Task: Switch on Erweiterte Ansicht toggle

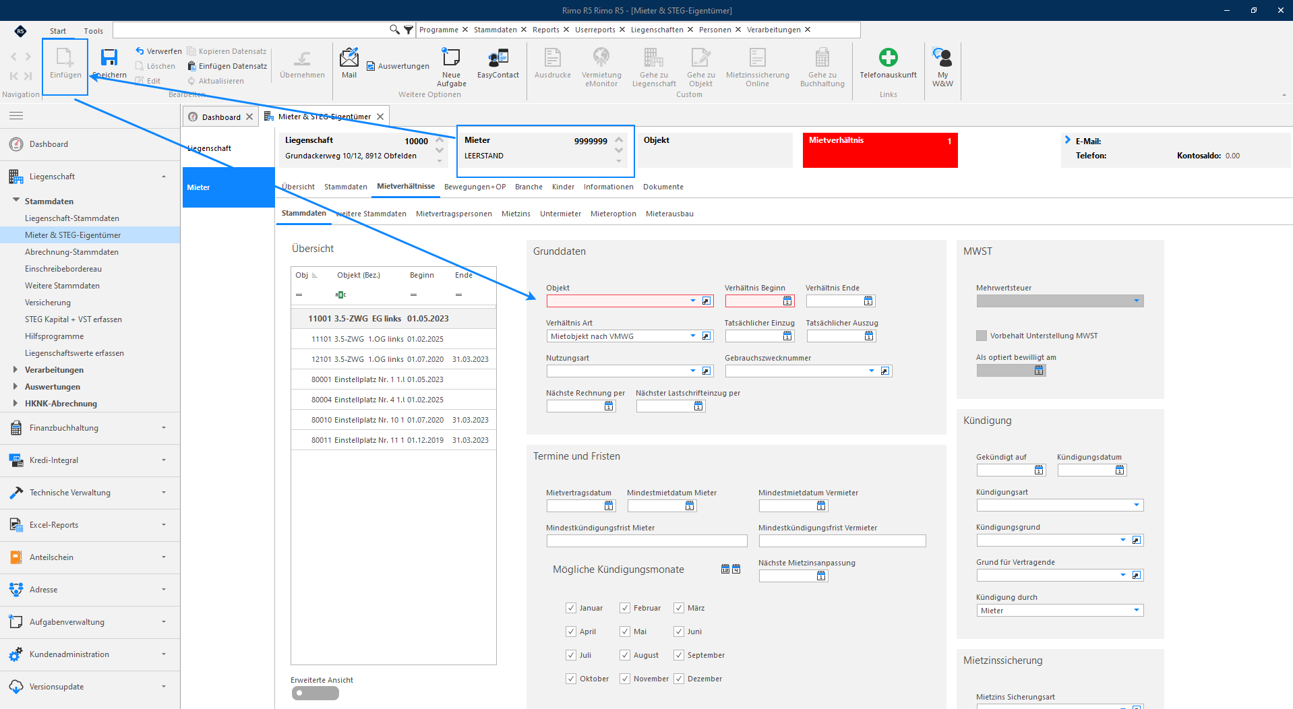Action: 315,693
